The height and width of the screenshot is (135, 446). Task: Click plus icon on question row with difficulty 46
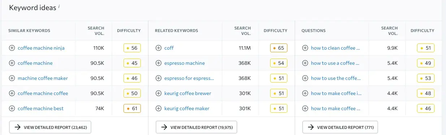(x=305, y=108)
